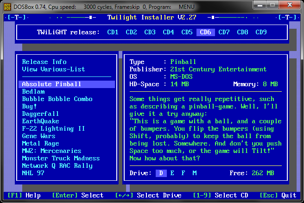304x203 pixels.
Task: Click MW2: Mercenaries in the list
Action: [51, 151]
